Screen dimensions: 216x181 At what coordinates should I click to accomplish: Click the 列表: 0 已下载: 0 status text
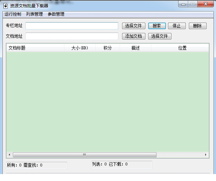[x=110, y=164]
